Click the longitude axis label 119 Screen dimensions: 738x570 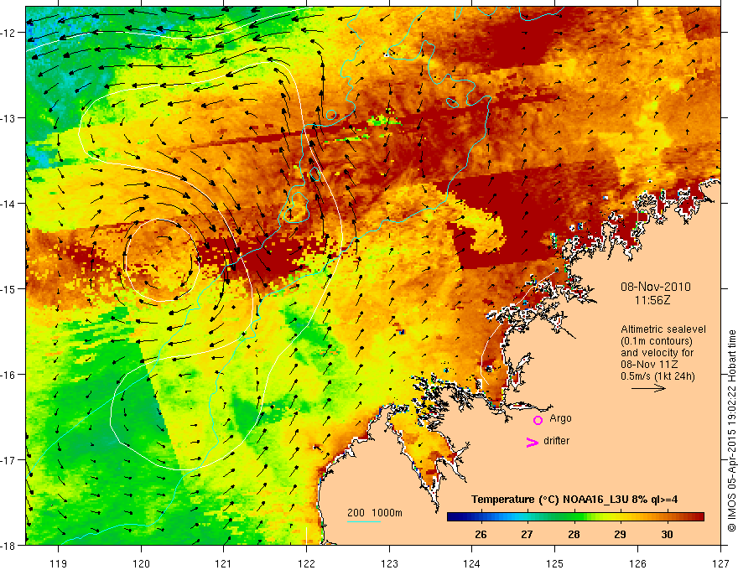[x=59, y=563]
